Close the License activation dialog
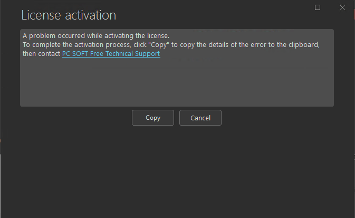Screen dimensions: 355x218 tap(342, 7)
